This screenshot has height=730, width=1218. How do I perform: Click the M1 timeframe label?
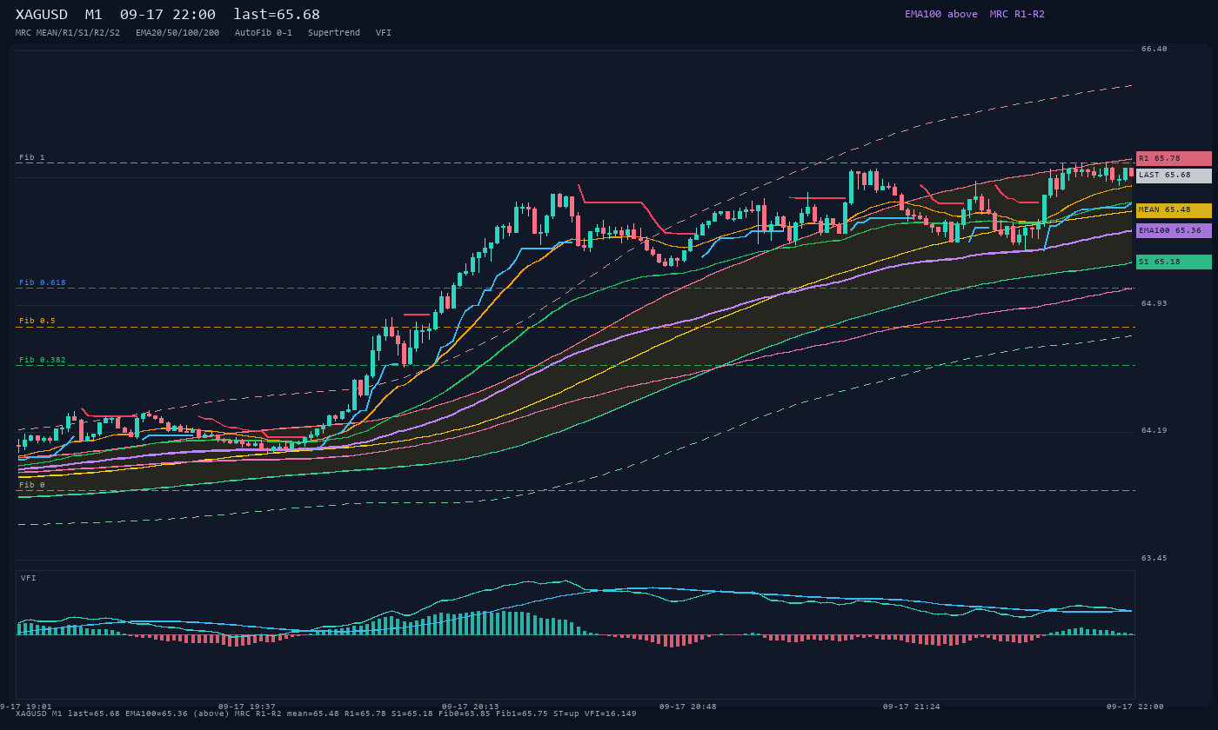(x=93, y=15)
